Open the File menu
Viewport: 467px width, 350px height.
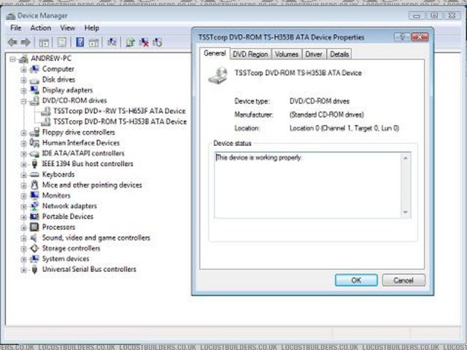coord(15,28)
